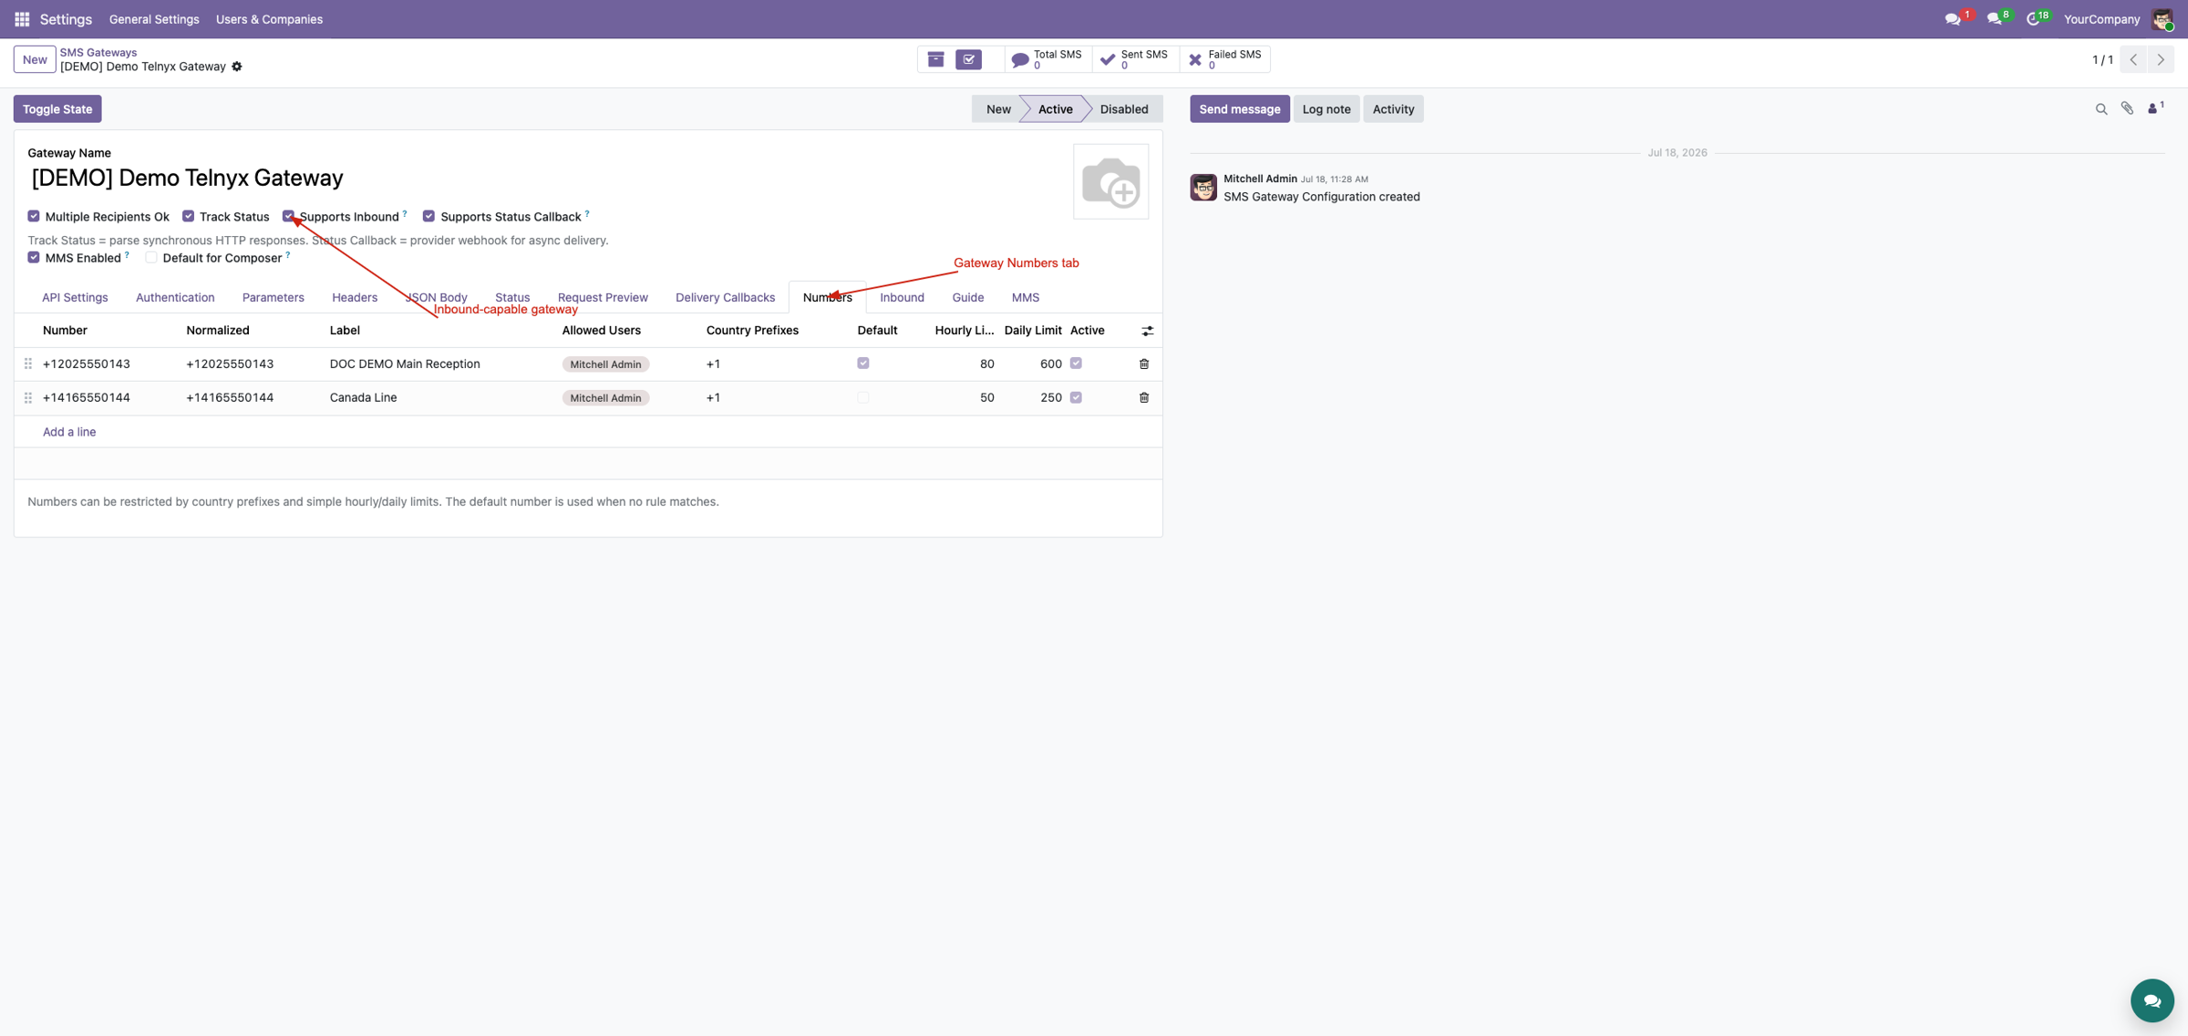Open conversations icon with badge 8

point(1997,18)
